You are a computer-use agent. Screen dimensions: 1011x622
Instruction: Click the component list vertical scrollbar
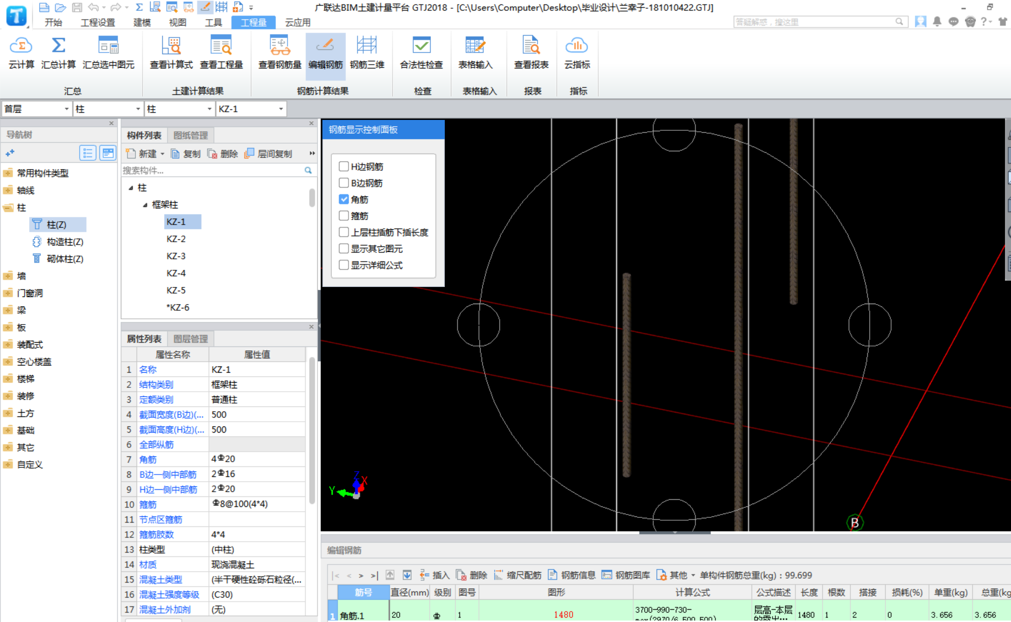[312, 197]
